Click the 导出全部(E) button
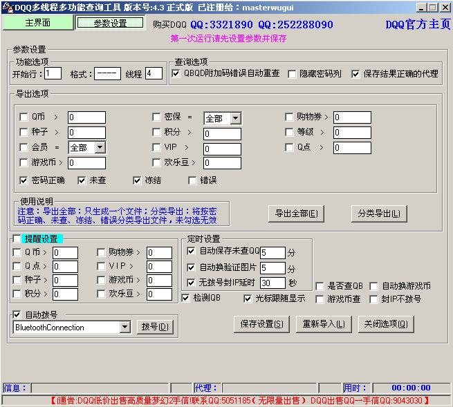Screen dimensions: 453x407 pyautogui.click(x=296, y=214)
